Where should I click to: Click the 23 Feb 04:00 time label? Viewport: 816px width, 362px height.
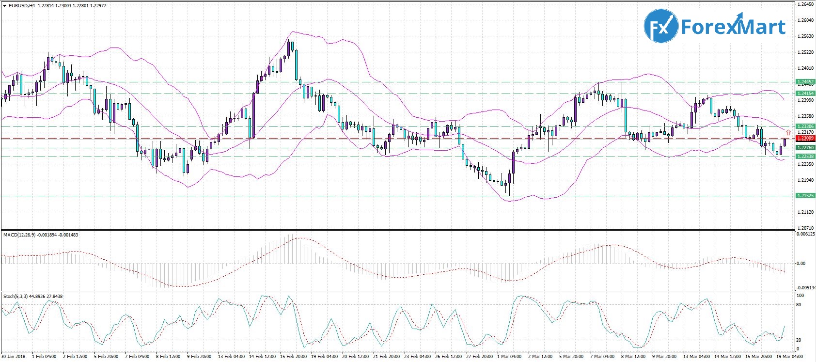point(417,357)
